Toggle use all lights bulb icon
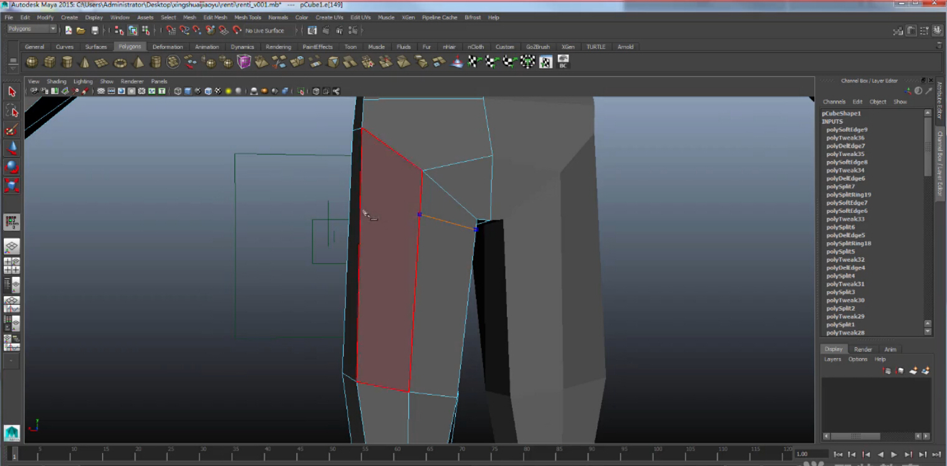The width and height of the screenshot is (947, 466). 228,91
